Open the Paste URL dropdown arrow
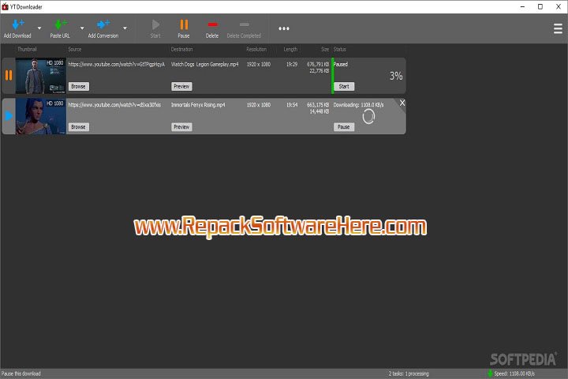This screenshot has height=379, width=568. pos(82,28)
